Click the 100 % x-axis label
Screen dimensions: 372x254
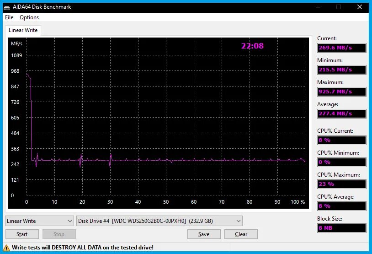point(298,202)
